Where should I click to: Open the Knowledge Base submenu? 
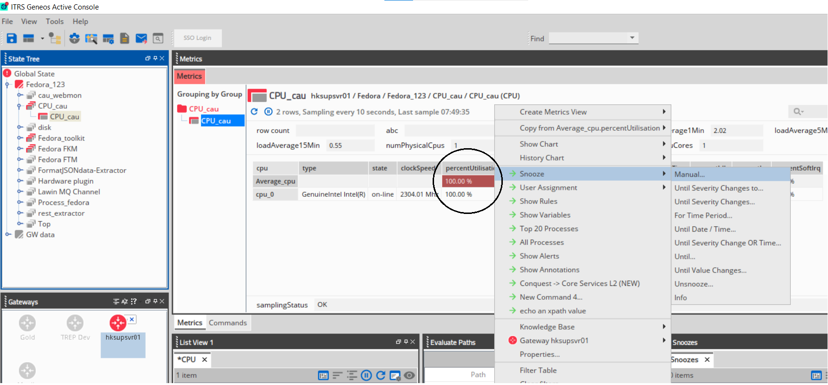point(583,327)
